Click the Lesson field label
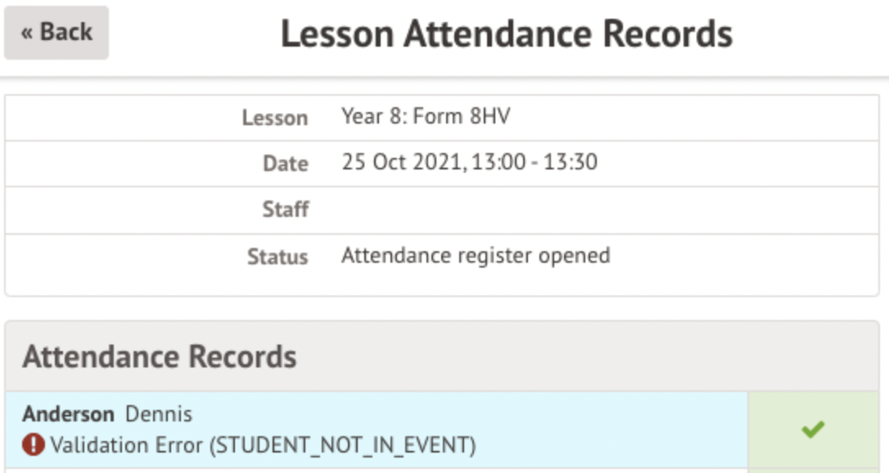The width and height of the screenshot is (889, 473). pos(274,118)
